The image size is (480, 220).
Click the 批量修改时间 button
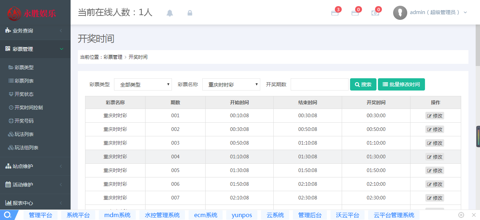pyautogui.click(x=401, y=84)
